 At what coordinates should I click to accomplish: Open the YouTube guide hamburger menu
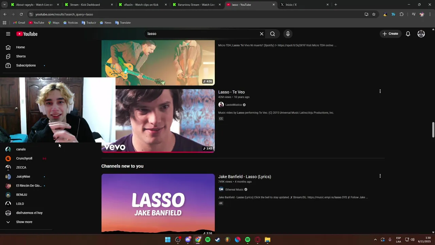click(8, 34)
